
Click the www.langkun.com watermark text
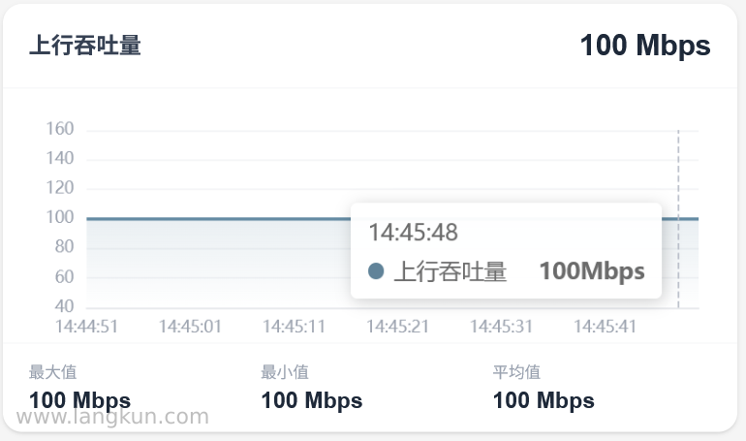(112, 417)
